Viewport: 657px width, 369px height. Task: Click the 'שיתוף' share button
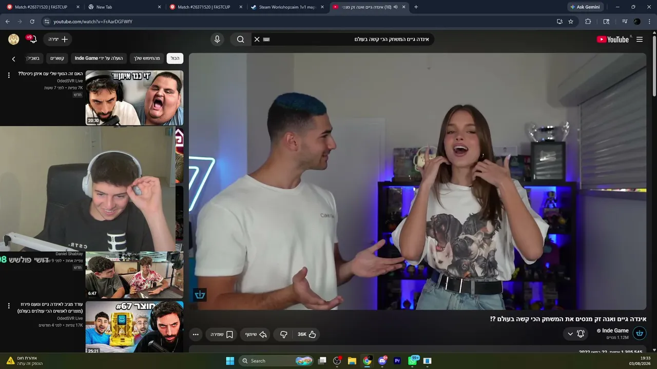[256, 334]
